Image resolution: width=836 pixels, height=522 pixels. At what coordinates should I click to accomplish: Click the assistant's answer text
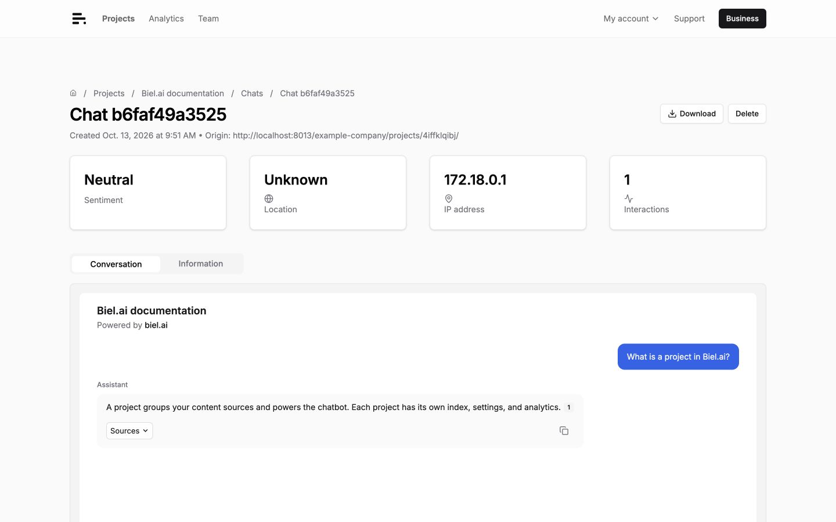tap(333, 407)
